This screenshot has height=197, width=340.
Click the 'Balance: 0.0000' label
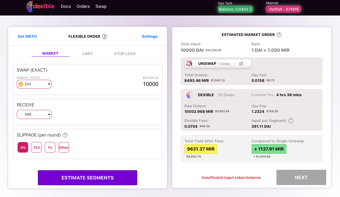click(28, 77)
